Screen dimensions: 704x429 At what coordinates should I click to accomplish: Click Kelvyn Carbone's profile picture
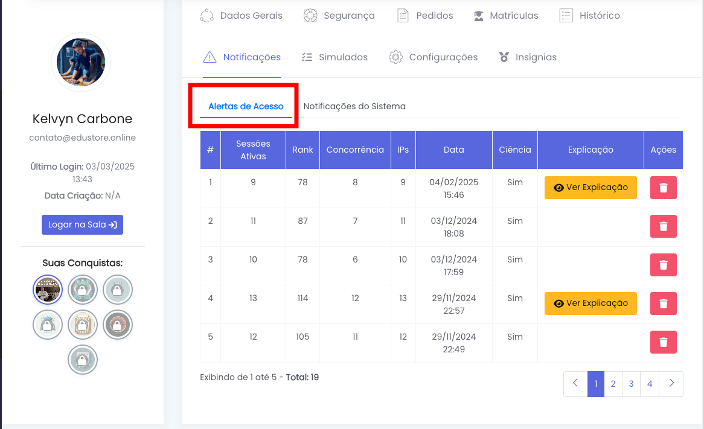tap(81, 62)
